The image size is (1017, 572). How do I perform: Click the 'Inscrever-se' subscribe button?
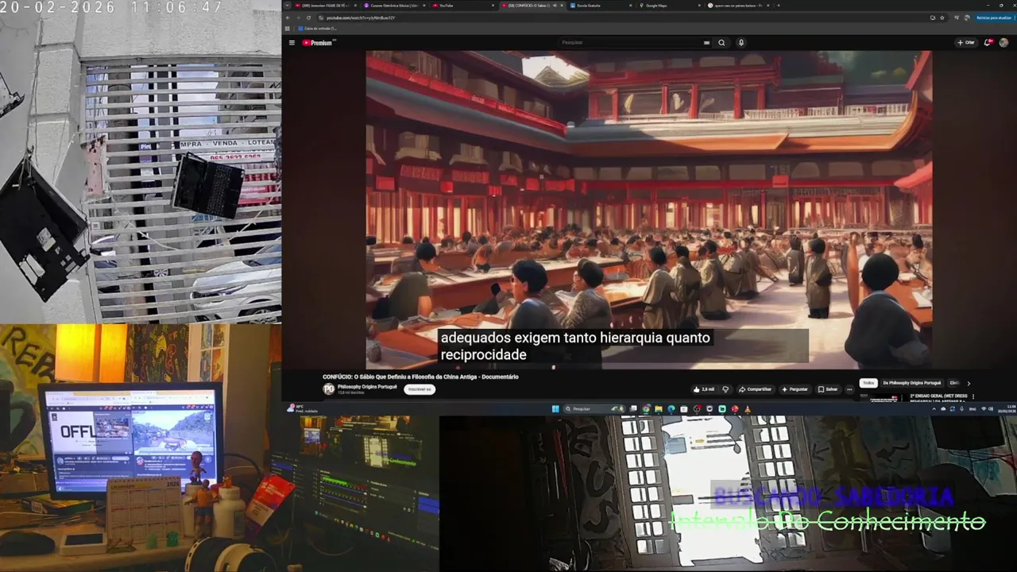click(419, 389)
